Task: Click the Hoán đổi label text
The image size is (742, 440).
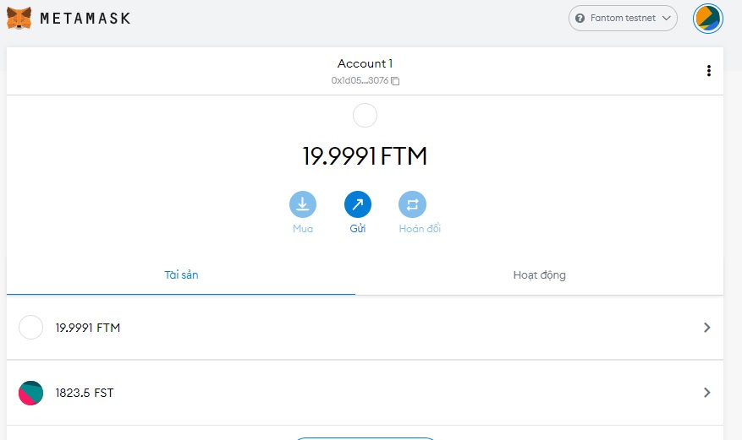Action: coord(420,229)
